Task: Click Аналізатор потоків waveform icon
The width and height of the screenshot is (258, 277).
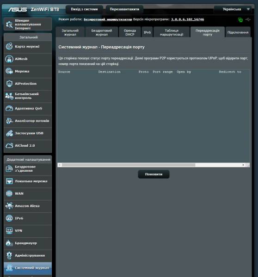Action: (9, 120)
